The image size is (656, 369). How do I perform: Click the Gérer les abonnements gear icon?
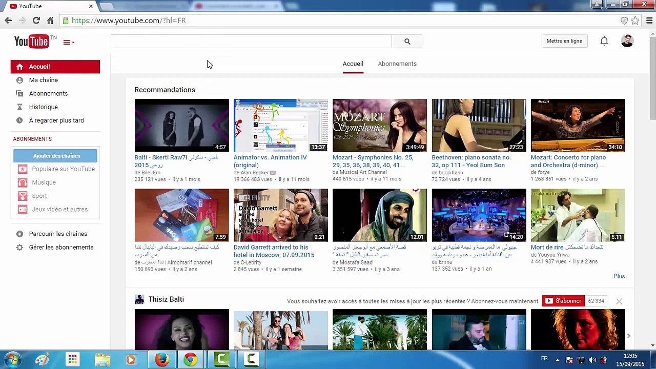coord(19,247)
